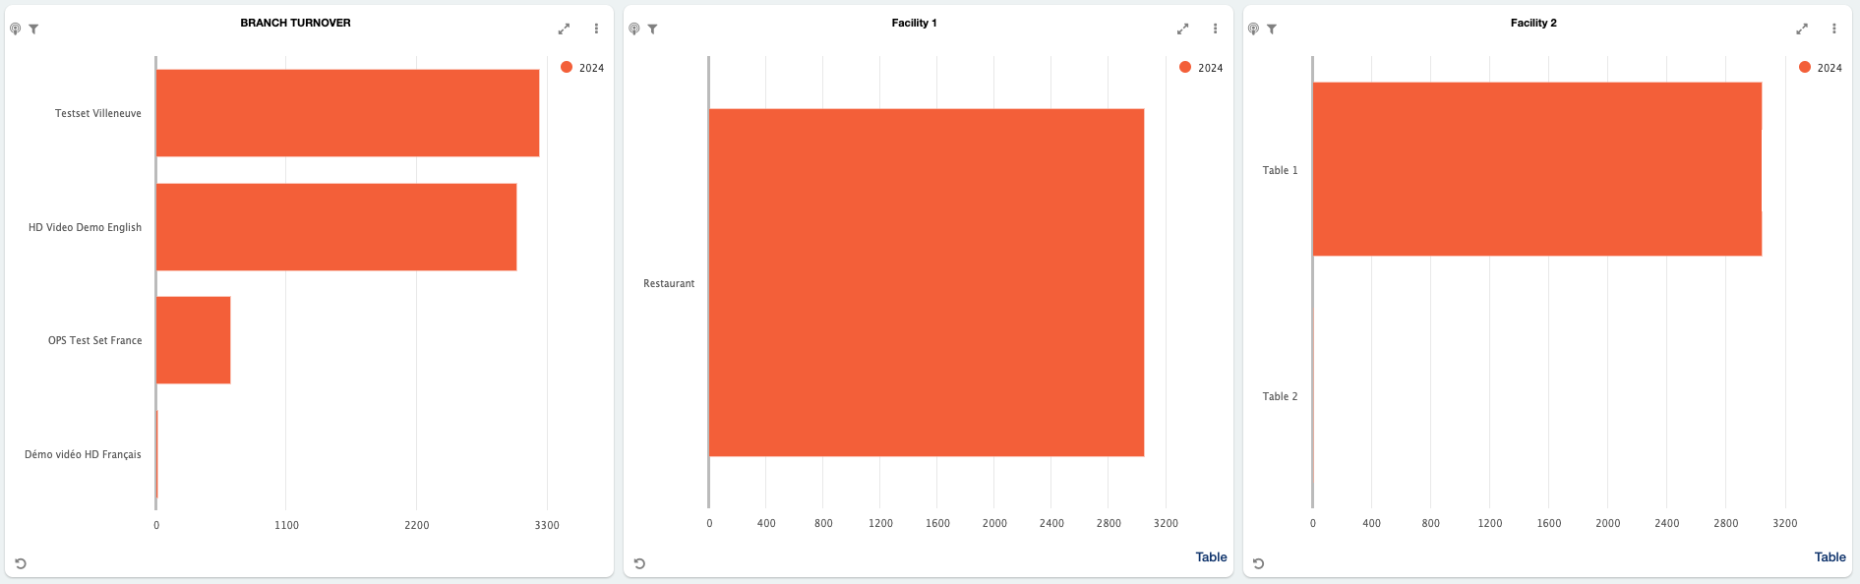Open the drill icon in Branch Turnover panel
Viewport: 1860px width, 584px height.
coord(15,29)
